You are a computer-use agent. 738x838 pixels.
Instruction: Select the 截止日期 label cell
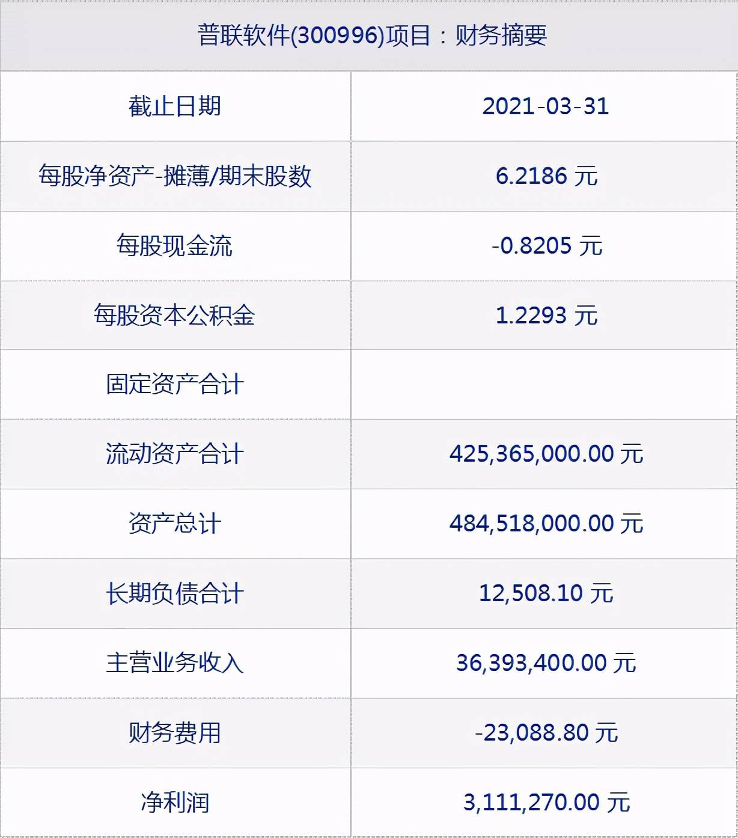click(x=175, y=106)
